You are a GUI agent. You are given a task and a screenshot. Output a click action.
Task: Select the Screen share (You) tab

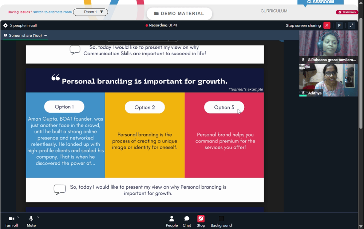(x=25, y=36)
